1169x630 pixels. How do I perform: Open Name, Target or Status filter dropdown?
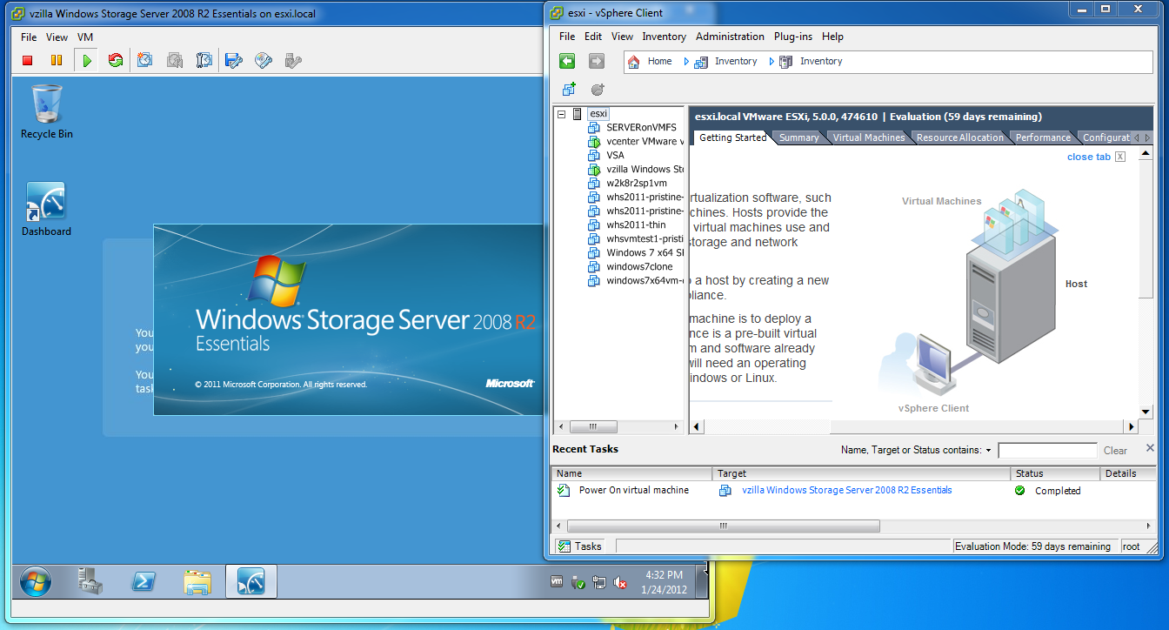[988, 451]
